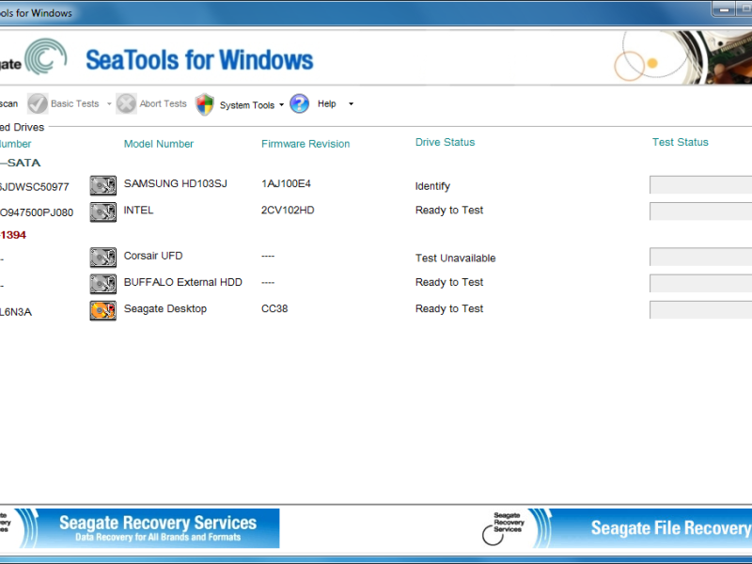Viewport: 752px width, 564px height.
Task: Click the INTEL drive test progress bar
Action: click(x=700, y=211)
